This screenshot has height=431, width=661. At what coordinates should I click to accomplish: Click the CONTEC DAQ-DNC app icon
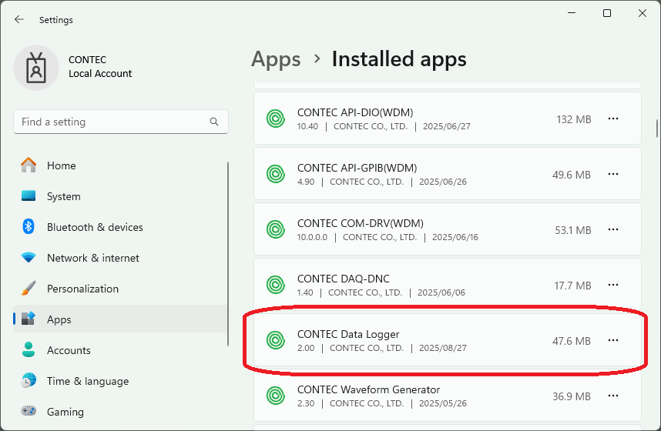coord(275,286)
